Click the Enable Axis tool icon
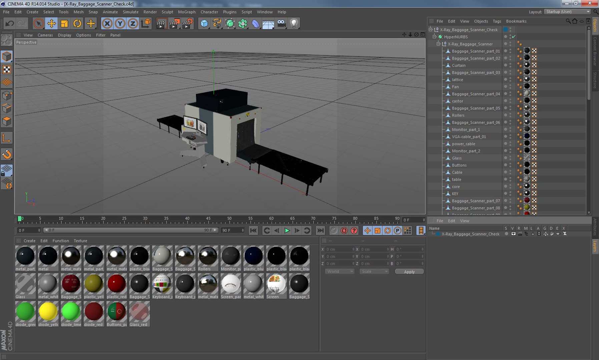 [x=7, y=138]
